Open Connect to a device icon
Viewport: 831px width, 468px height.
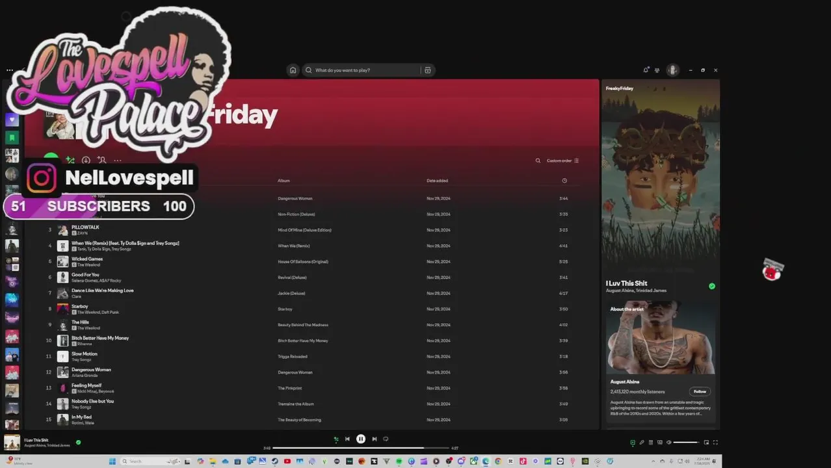pos(660,443)
